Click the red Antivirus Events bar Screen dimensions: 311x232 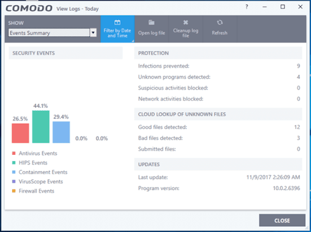pos(20,133)
